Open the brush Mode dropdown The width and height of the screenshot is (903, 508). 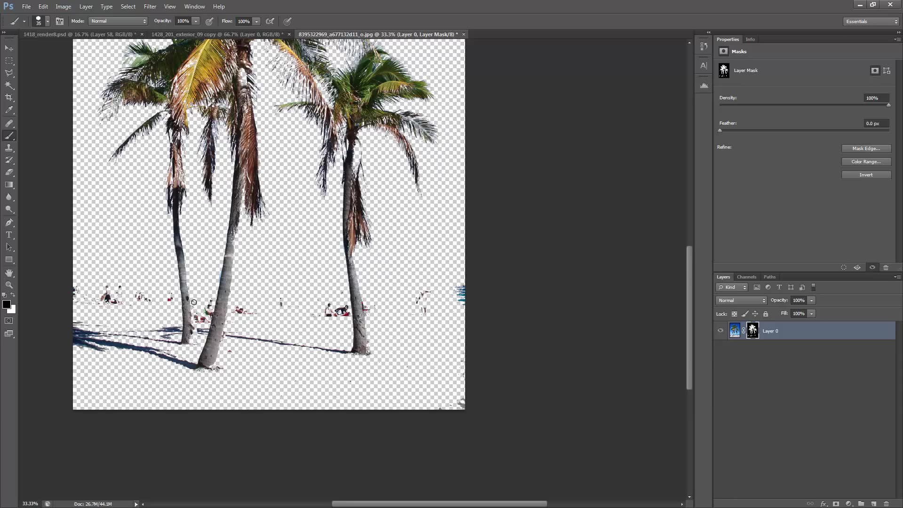click(x=118, y=21)
